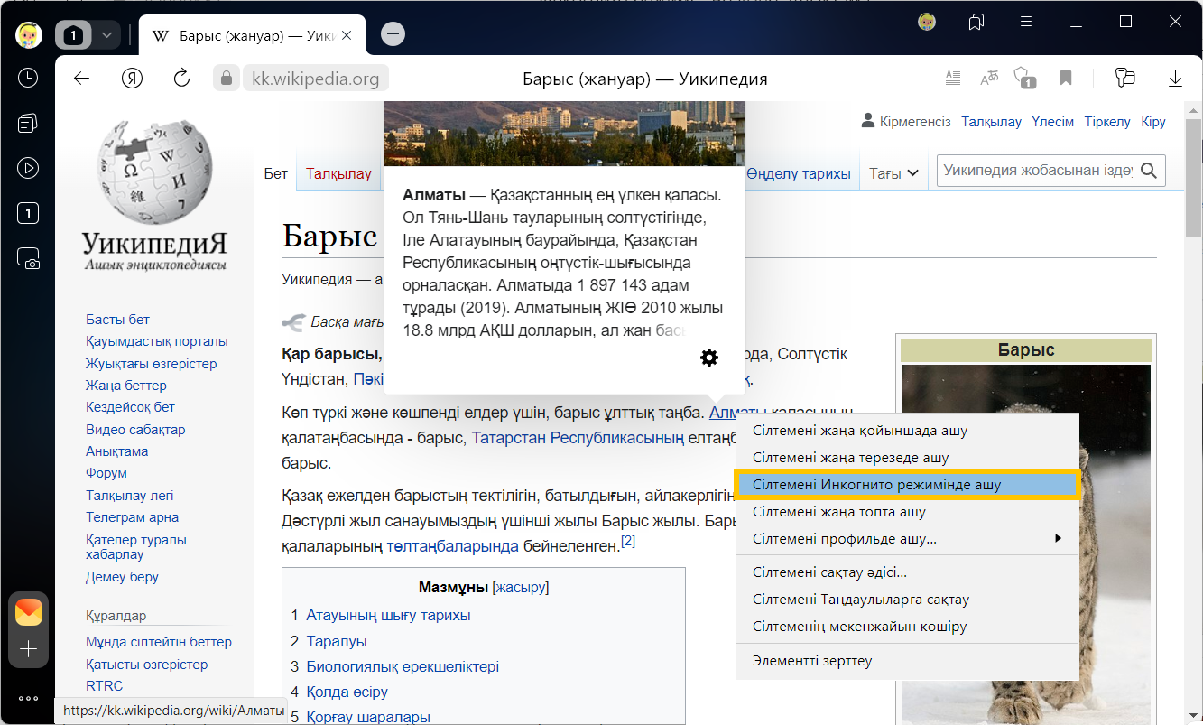
Task: Switch to the Талқылау page tab
Action: pos(338,174)
